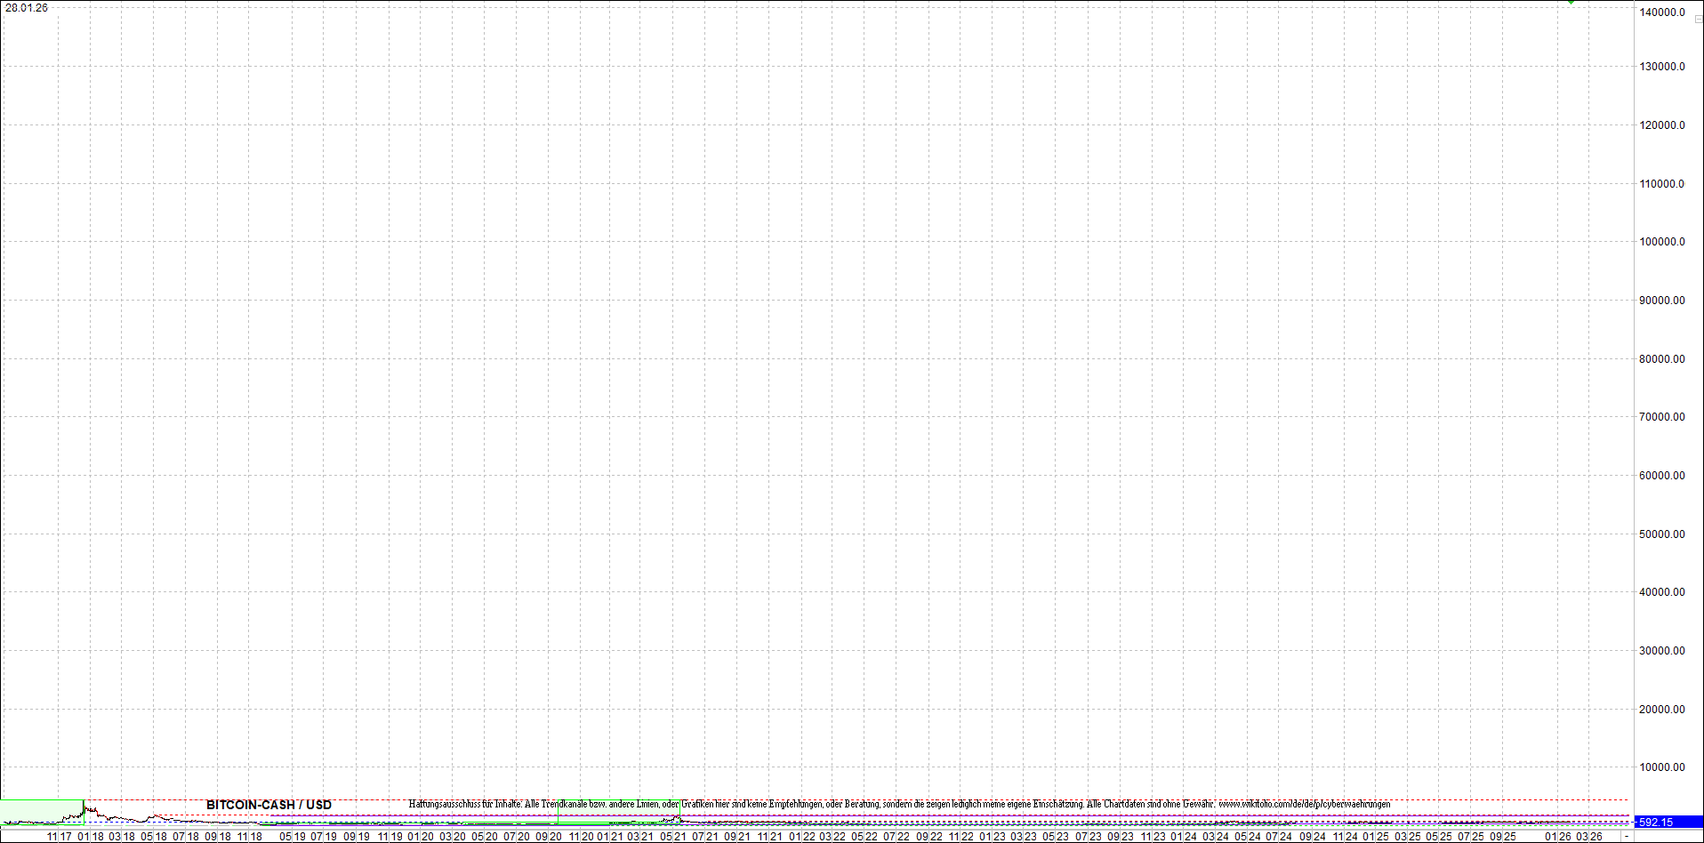Viewport: 1704px width, 843px height.
Task: Click the 50000.00 price axis label
Action: tap(1661, 534)
